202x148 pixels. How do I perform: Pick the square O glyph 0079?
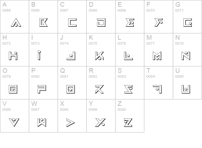click(x=13, y=89)
